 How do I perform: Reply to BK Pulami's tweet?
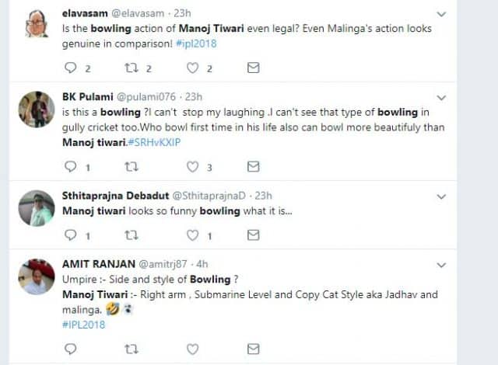71,167
